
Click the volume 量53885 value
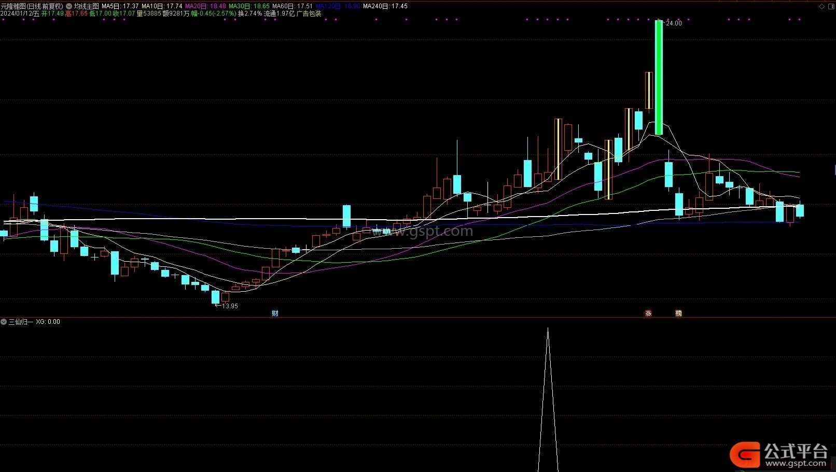pyautogui.click(x=149, y=14)
